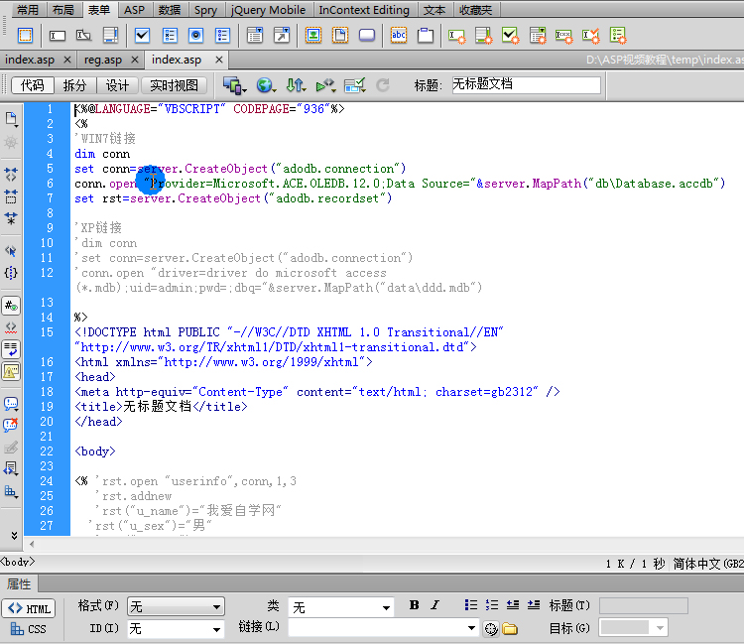
Task: Click the point-to-file target icon
Action: click(x=491, y=629)
